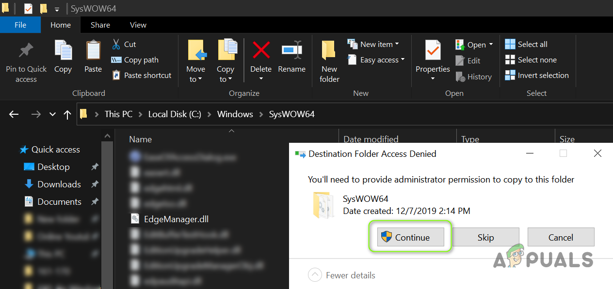Click the Copy ribbon button
The height and width of the screenshot is (289, 613).
[63, 57]
